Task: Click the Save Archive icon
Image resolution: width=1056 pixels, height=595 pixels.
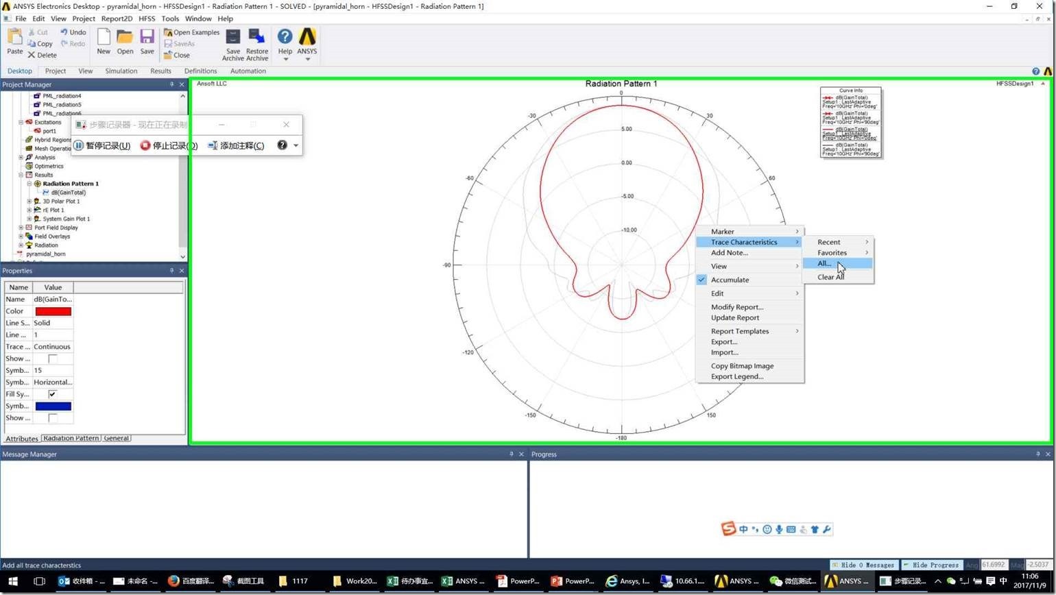Action: coord(233,37)
